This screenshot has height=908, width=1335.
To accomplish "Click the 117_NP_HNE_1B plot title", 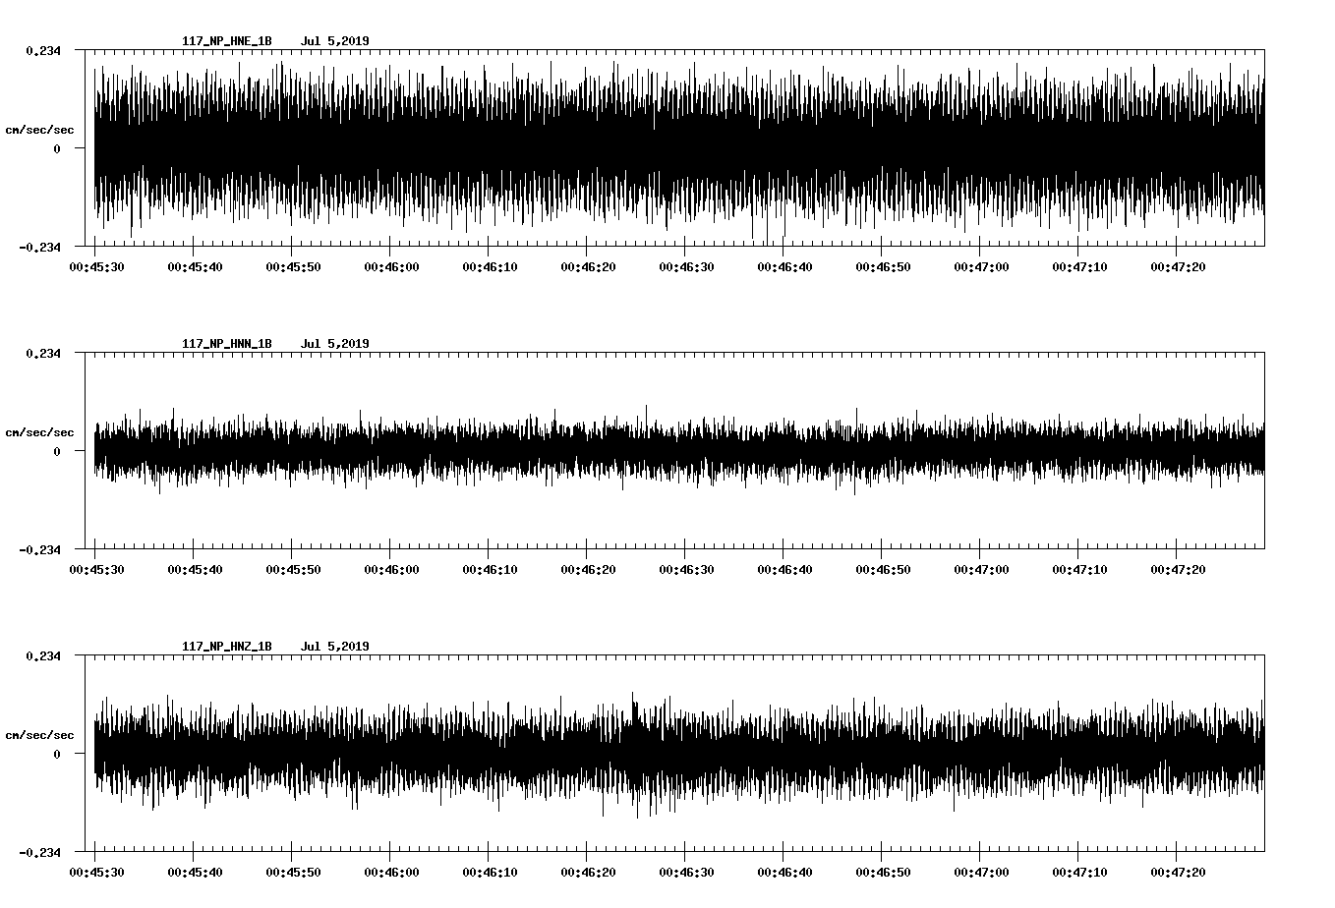I will point(227,41).
